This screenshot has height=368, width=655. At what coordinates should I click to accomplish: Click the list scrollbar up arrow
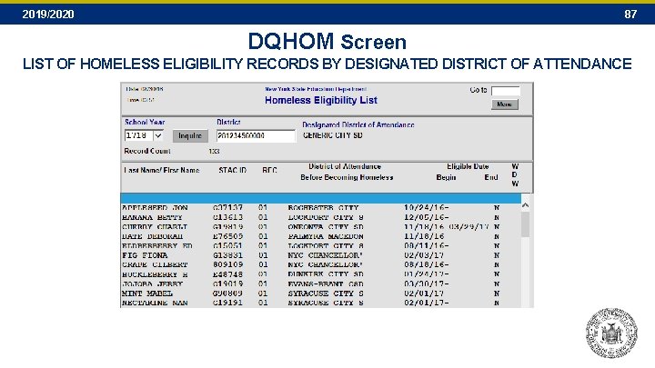526,204
